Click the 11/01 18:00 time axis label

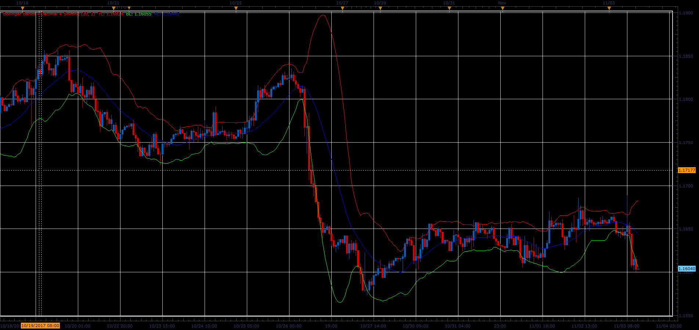click(x=542, y=326)
